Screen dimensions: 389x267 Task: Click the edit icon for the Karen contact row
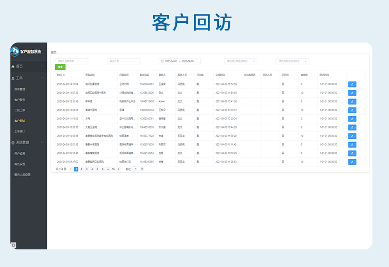pyautogui.click(x=352, y=101)
